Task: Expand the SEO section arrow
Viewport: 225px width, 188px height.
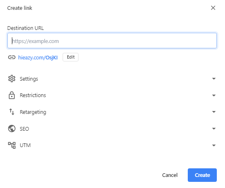Action: pyautogui.click(x=214, y=129)
